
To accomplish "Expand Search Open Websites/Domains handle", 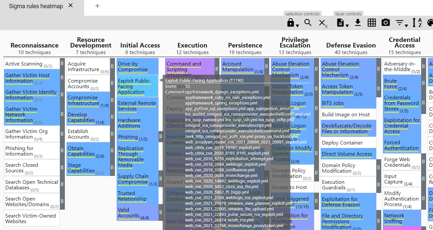I will pos(62,201).
